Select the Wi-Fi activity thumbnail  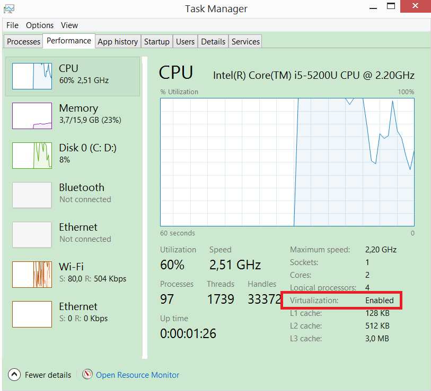point(32,275)
